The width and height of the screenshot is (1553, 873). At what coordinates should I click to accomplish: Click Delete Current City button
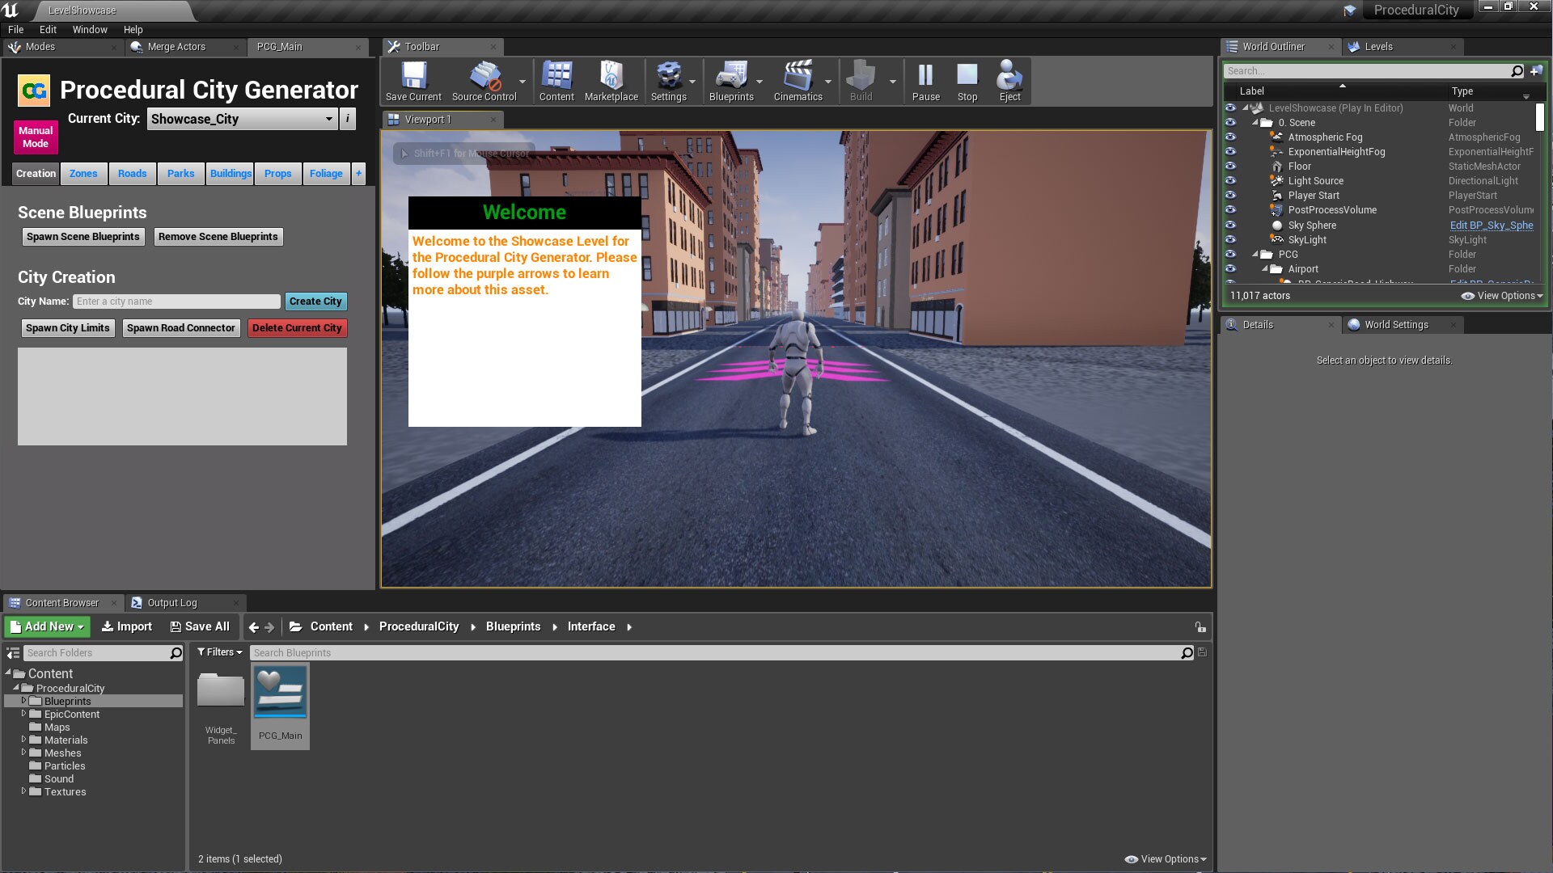click(x=297, y=328)
